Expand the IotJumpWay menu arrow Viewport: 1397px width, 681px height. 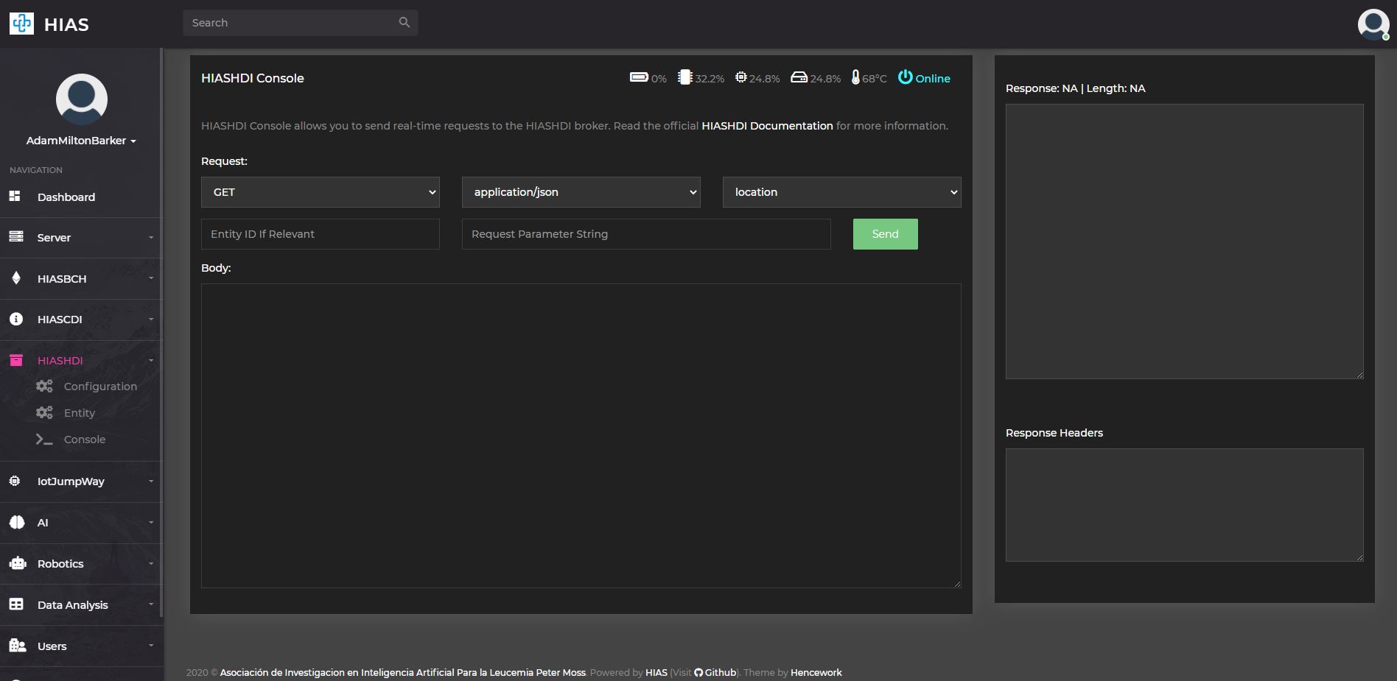click(x=151, y=481)
